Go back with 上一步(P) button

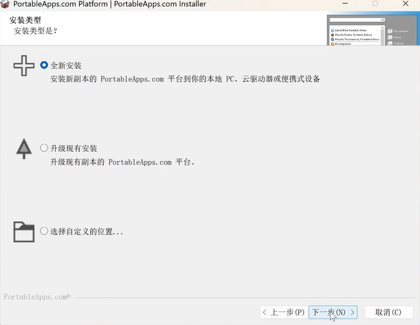coord(284,312)
